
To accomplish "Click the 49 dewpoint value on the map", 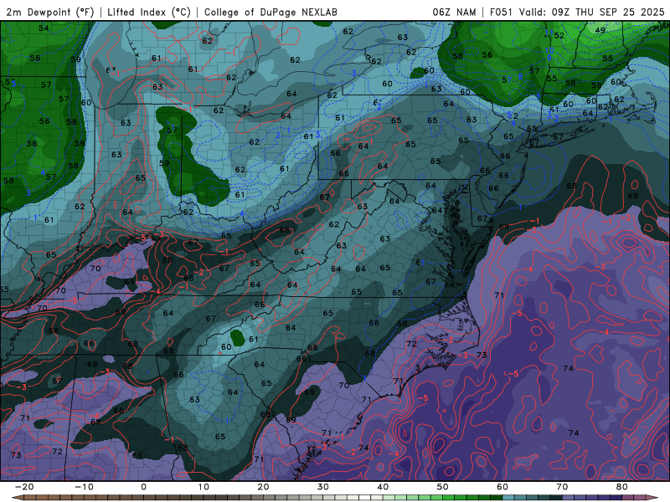I will point(600,30).
